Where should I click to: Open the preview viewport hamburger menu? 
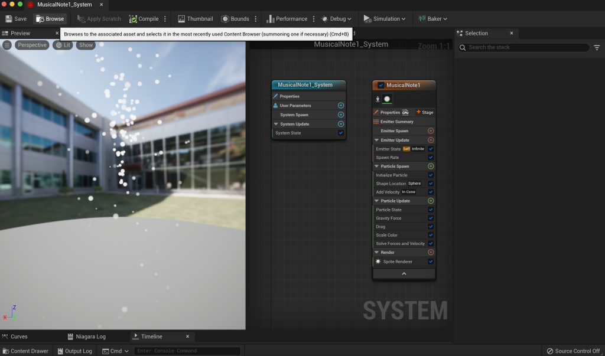tap(7, 45)
